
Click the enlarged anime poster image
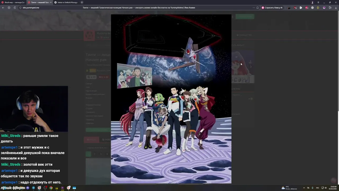click(x=171, y=99)
